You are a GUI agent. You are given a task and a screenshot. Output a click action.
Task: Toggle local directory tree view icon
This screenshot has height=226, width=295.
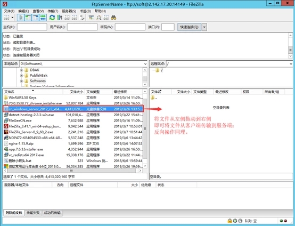[28, 18]
